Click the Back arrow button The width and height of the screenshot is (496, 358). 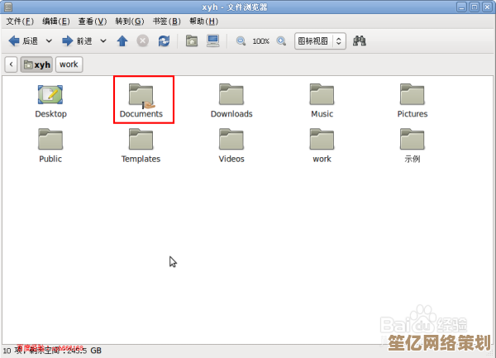(23, 41)
